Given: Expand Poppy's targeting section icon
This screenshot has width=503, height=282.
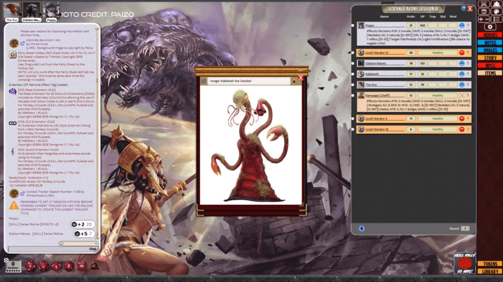Looking at the screenshot, I should (468, 26).
